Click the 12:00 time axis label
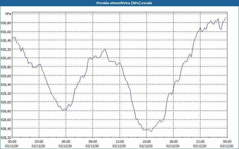Image resolution: width=239 pixels, height=149 pixels. tap(120, 142)
